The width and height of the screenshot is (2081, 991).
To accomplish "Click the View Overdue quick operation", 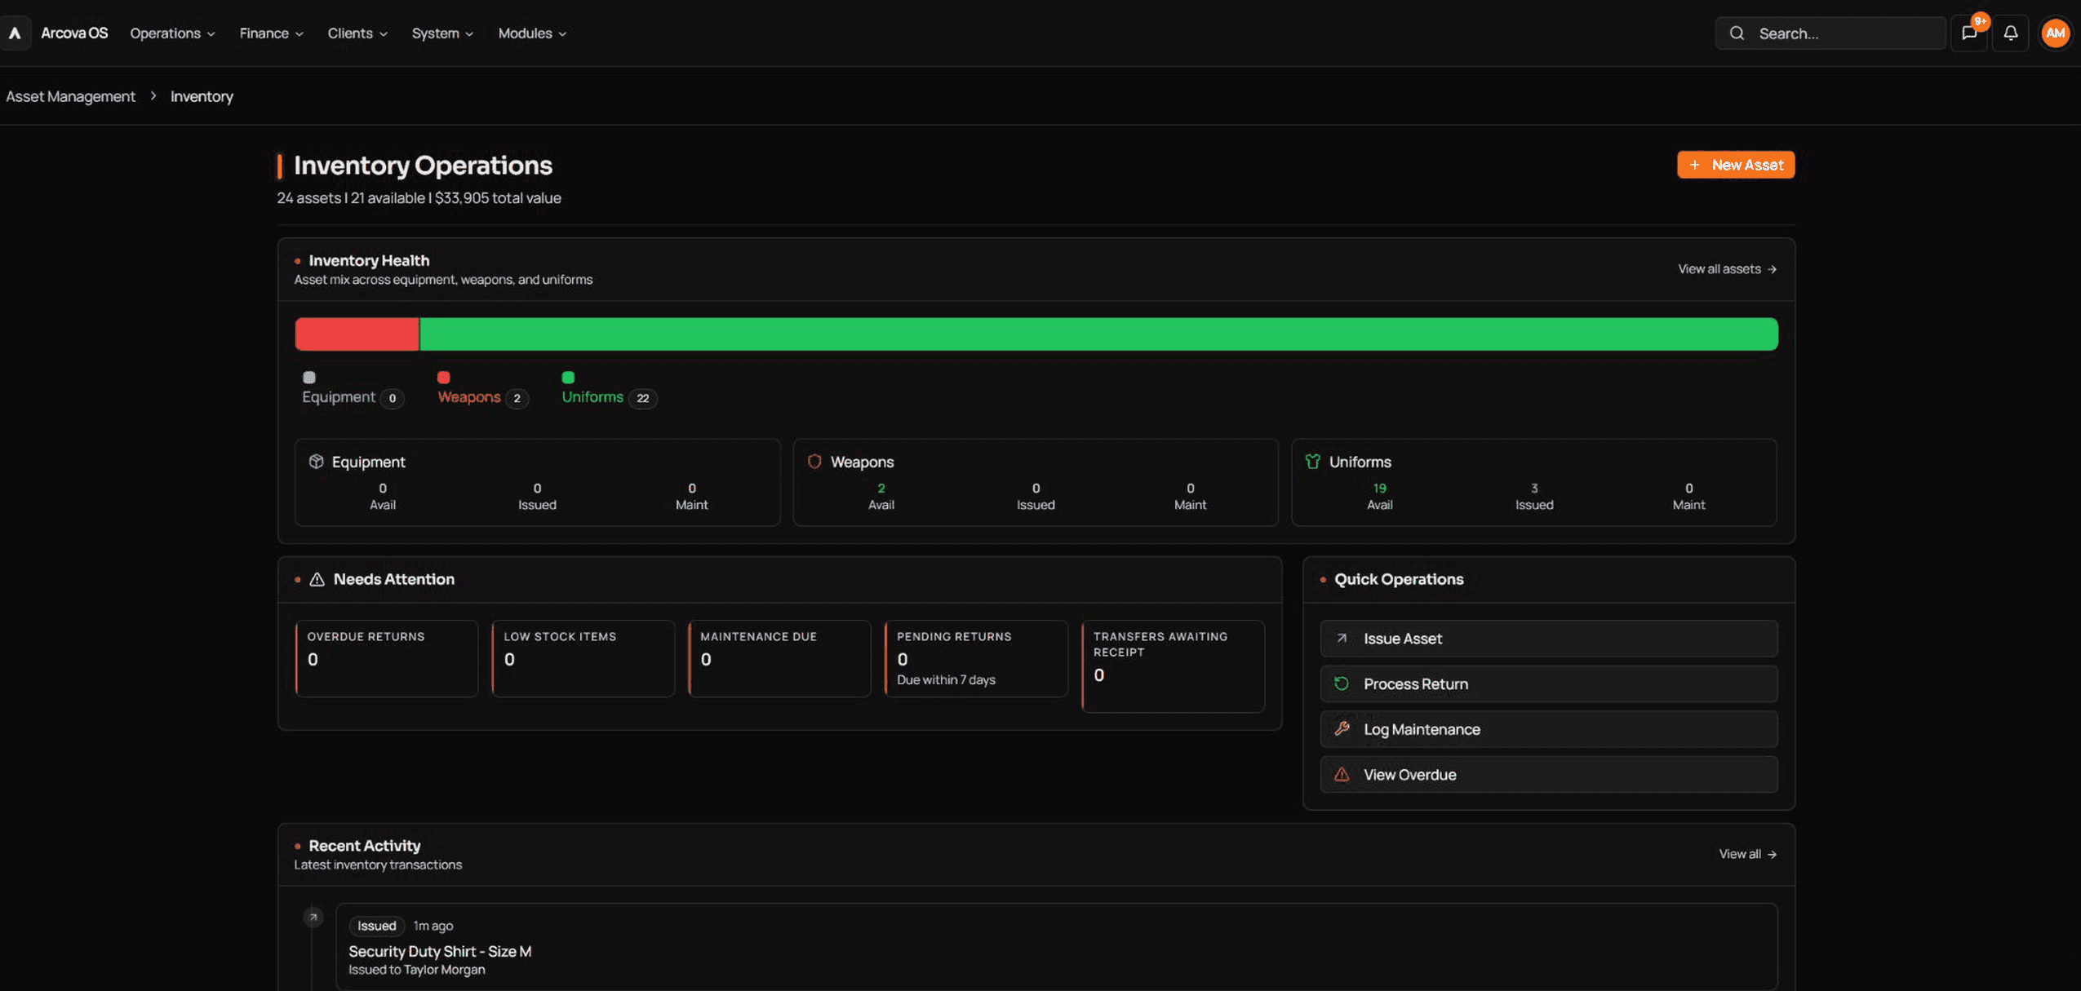I will 1548,775.
